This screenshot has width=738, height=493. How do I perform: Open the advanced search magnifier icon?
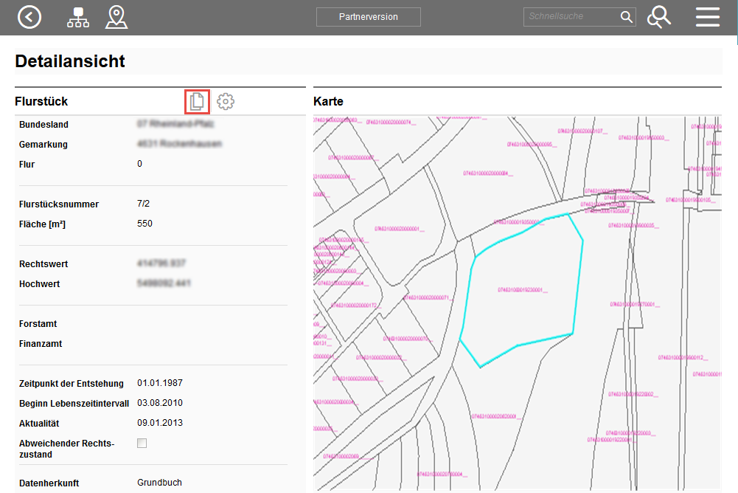[x=658, y=17]
